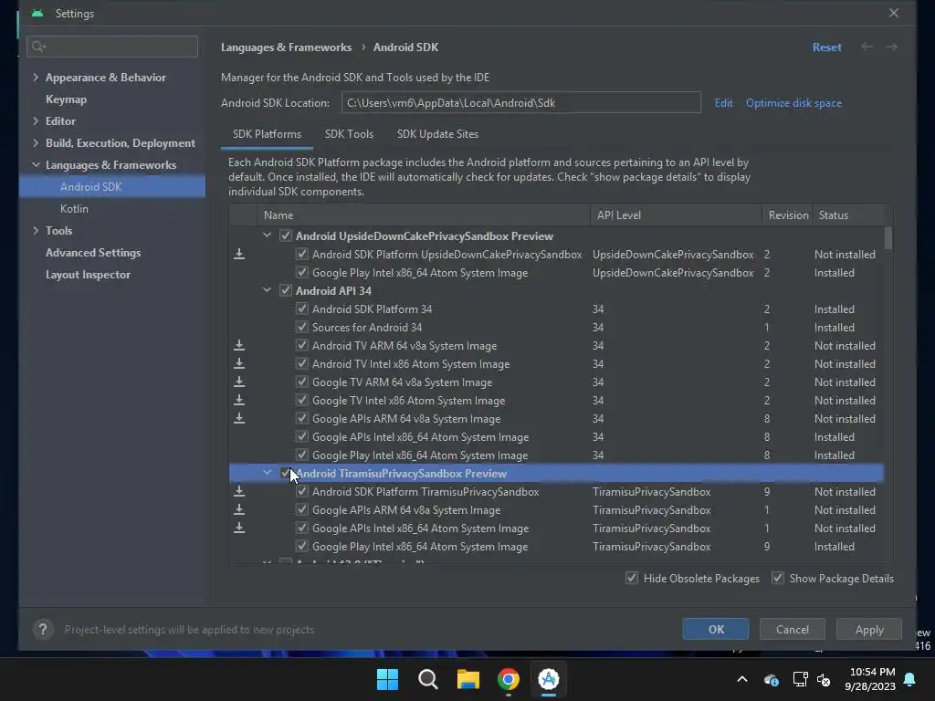Click the settings search field
The width and height of the screenshot is (935, 701).
coord(112,47)
